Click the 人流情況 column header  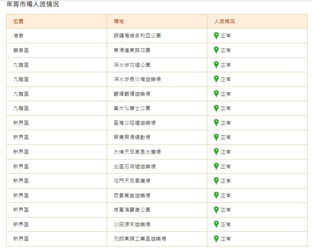click(x=224, y=21)
